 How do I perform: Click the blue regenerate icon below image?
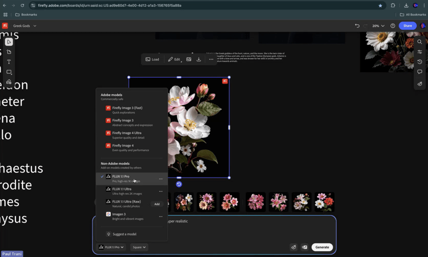tap(179, 184)
